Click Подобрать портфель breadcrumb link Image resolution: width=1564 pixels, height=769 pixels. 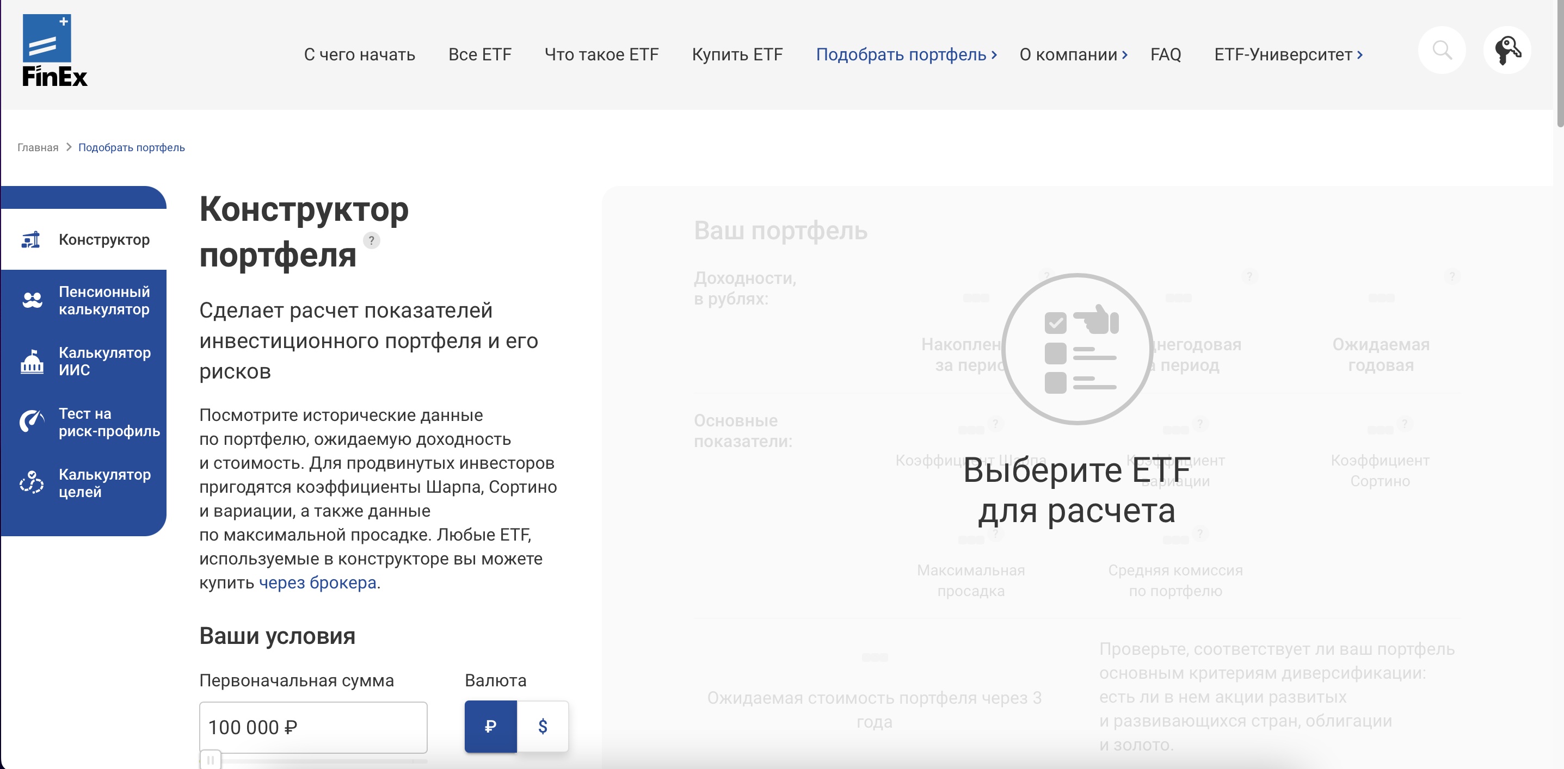132,147
